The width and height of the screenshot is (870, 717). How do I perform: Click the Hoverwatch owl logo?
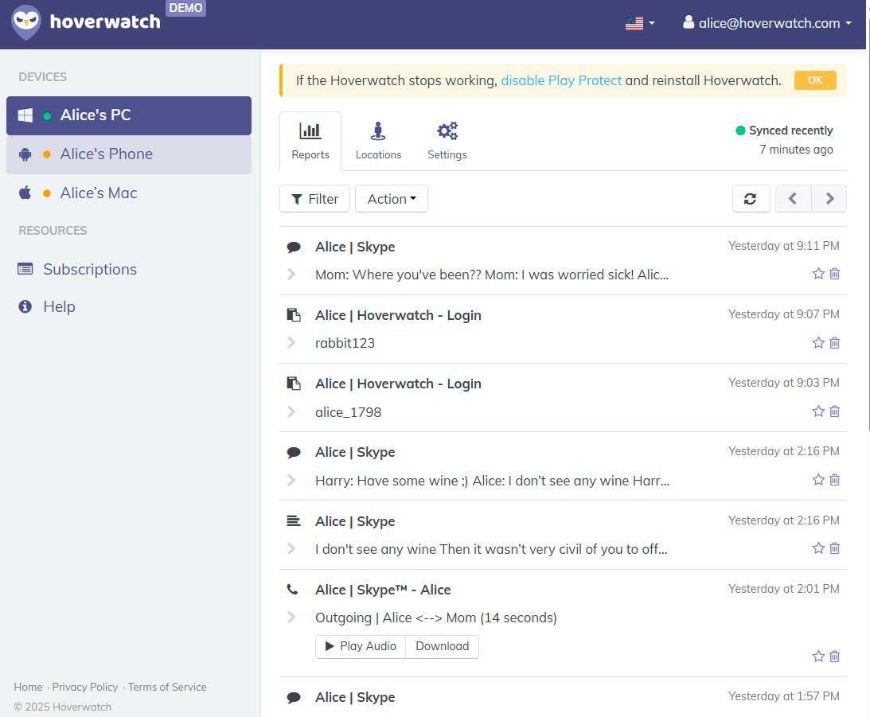(x=26, y=22)
